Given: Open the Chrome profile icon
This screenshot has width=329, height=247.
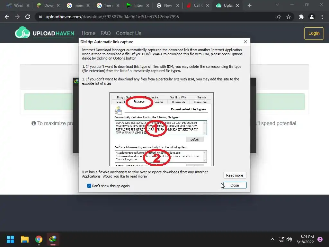Looking at the screenshot, I should 312,17.
